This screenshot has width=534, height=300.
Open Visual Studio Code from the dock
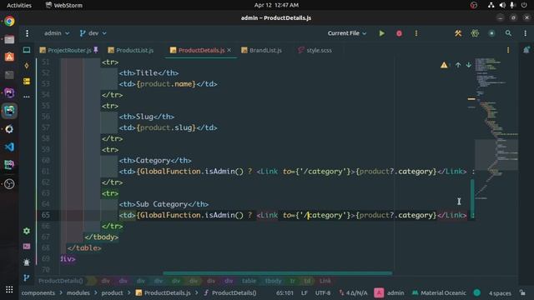click(9, 147)
